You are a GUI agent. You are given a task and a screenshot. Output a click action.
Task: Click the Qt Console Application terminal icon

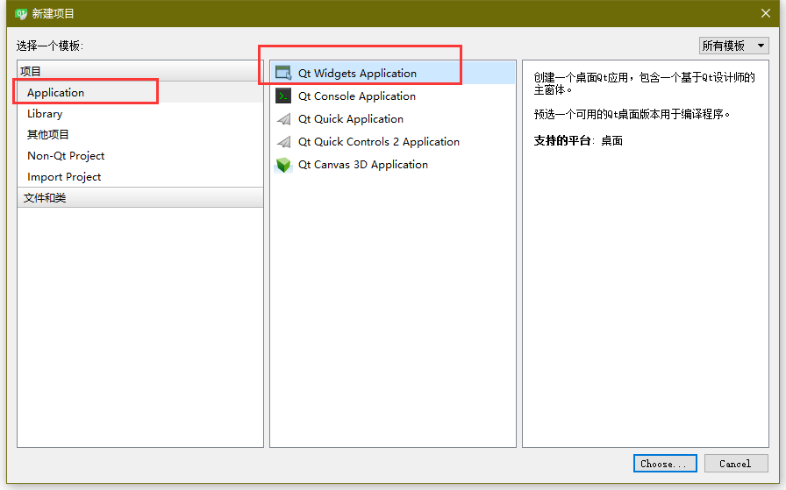(283, 96)
